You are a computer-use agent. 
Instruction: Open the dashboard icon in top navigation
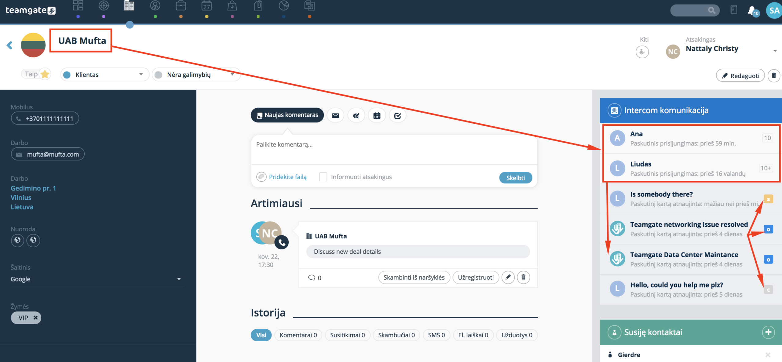78,6
